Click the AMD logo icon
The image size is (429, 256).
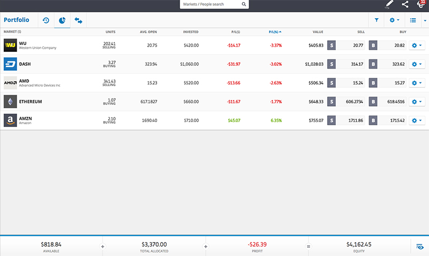[x=10, y=83]
